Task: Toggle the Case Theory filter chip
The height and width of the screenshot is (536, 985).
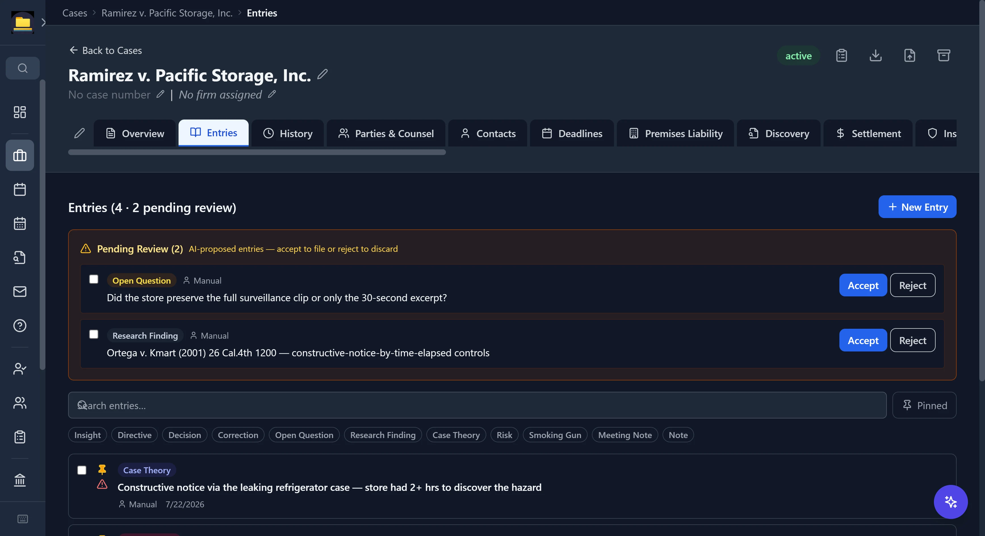Action: pos(456,435)
